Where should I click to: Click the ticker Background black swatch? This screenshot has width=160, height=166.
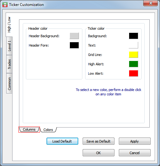[x=133, y=36]
